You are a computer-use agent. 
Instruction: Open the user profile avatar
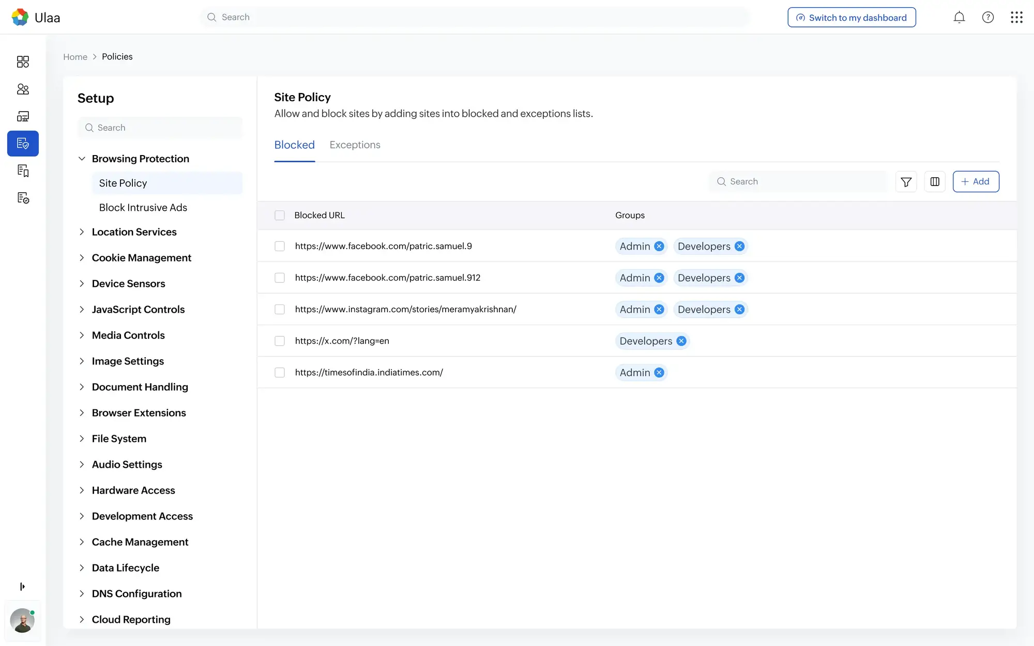click(22, 620)
